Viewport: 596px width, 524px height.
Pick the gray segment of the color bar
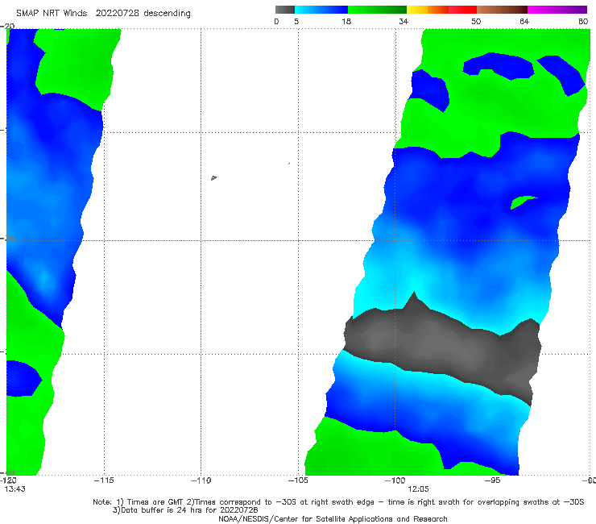tap(284, 10)
